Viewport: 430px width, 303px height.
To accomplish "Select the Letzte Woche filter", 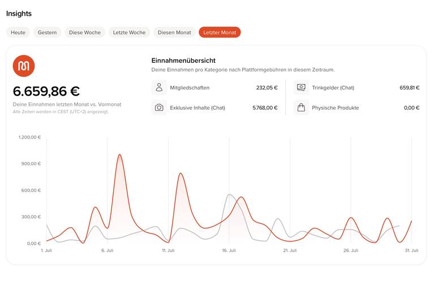I will click(x=129, y=32).
